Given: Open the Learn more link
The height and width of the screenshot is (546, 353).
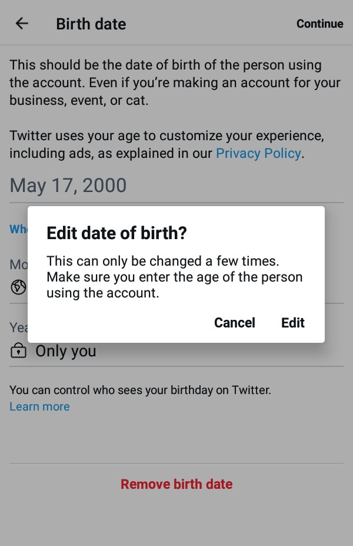Looking at the screenshot, I should click(39, 406).
